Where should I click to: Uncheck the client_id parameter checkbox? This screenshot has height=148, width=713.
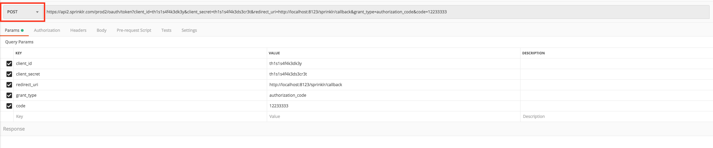pyautogui.click(x=9, y=64)
